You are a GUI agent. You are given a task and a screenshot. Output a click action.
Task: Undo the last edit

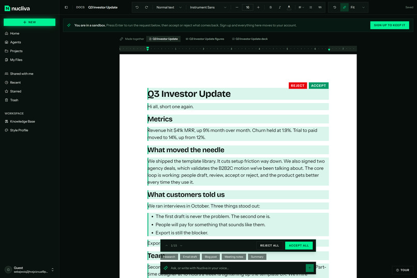pos(137,7)
